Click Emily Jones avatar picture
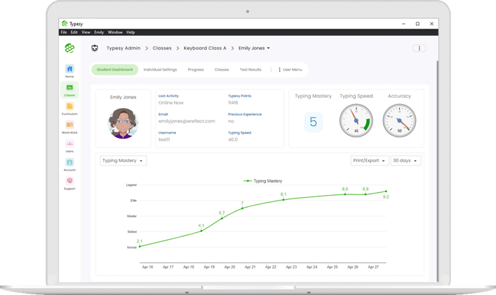Image resolution: width=496 pixels, height=295 pixels. 123,123
